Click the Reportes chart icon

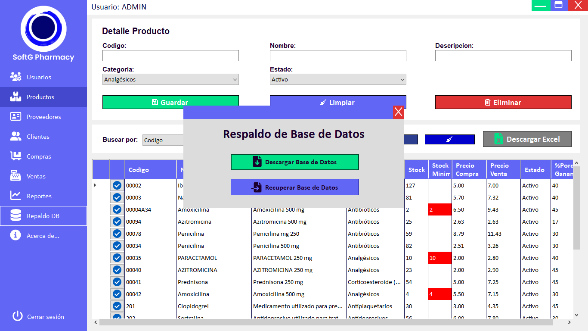[16, 196]
